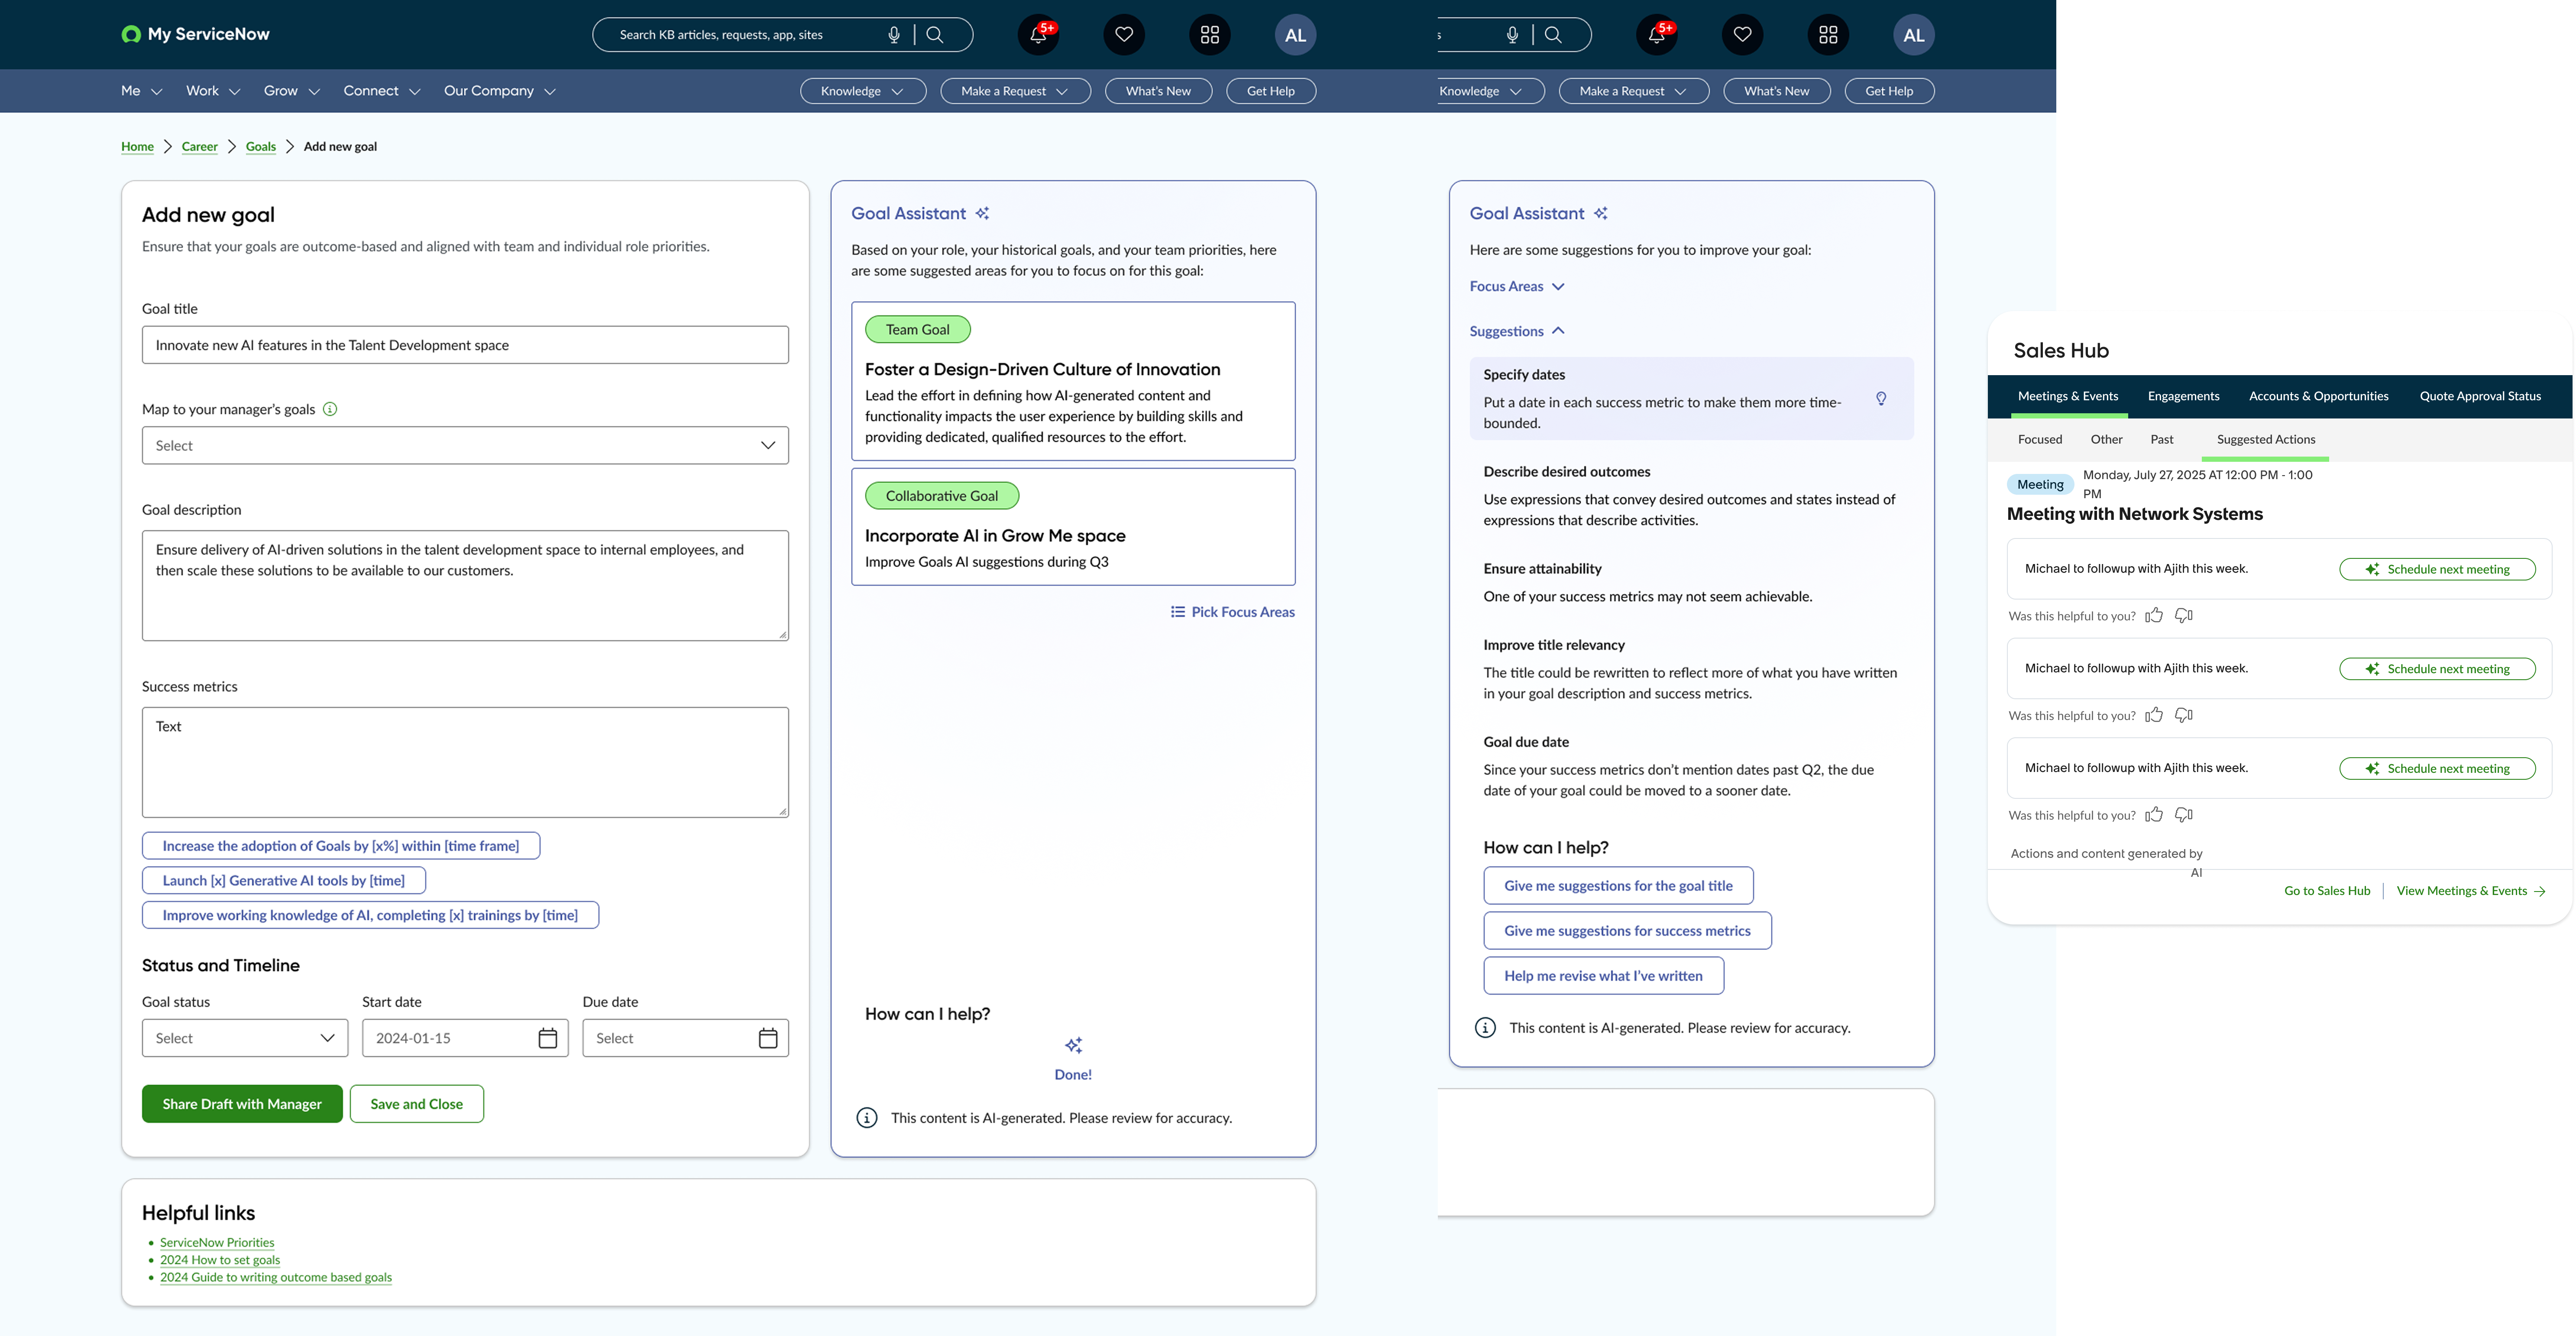Image resolution: width=2576 pixels, height=1336 pixels.
Task: Open 2024 How to set goals link
Action: [x=220, y=1260]
